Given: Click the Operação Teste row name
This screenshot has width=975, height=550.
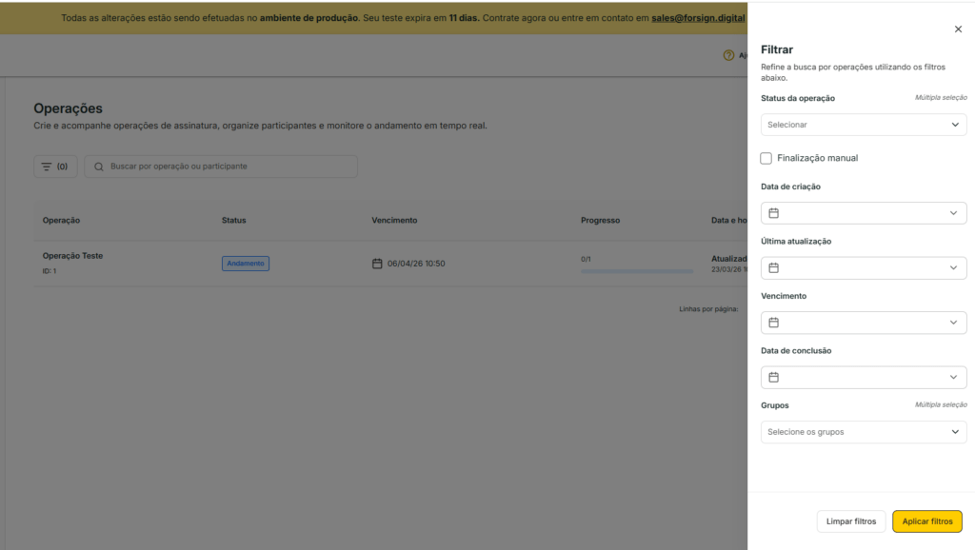Looking at the screenshot, I should 72,256.
